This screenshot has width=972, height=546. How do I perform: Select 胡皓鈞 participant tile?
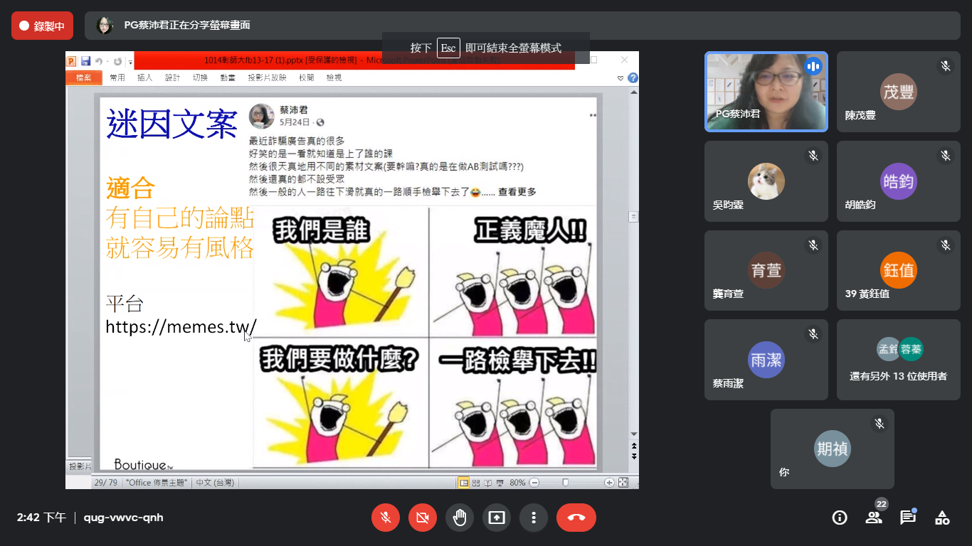(x=899, y=181)
